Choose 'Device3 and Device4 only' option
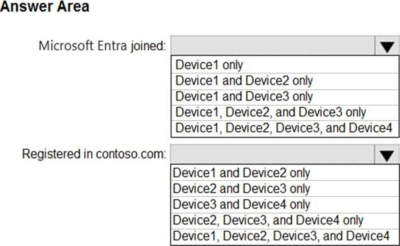The image size is (400, 246). coord(242,204)
